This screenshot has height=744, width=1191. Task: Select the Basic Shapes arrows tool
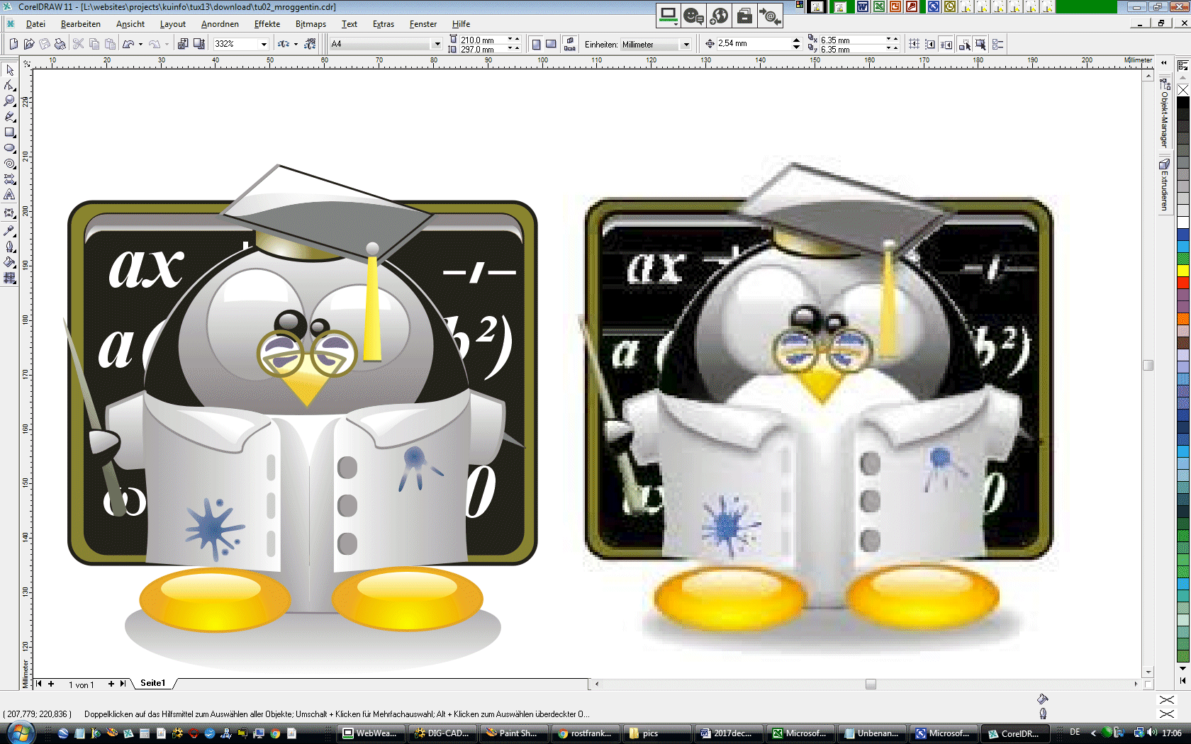pyautogui.click(x=10, y=179)
